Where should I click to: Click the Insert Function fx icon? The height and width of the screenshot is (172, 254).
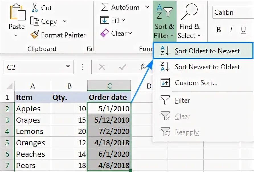tap(142, 67)
